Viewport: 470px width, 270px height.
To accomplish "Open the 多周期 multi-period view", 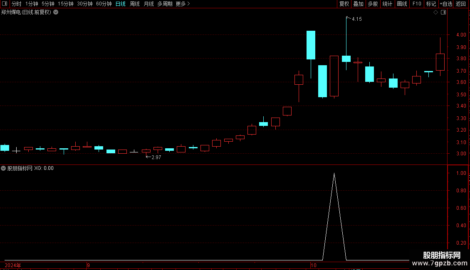I will click(165, 4).
